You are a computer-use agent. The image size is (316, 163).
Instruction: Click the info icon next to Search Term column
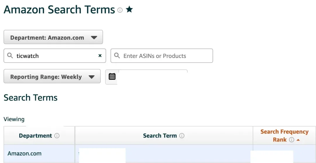pyautogui.click(x=182, y=136)
